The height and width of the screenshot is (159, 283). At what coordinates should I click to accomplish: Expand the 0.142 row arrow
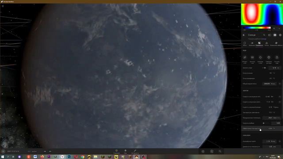point(280,97)
